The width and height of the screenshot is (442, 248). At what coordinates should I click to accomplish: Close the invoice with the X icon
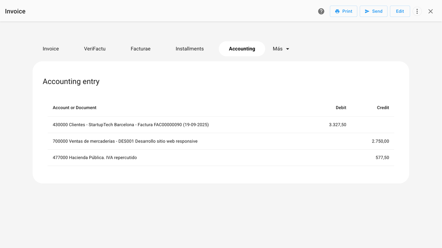(430, 12)
